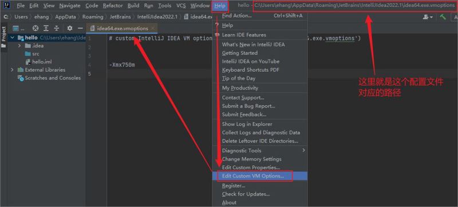
Task: Click the Collapse All icon in the Project toolbar
Action: (x=57, y=29)
